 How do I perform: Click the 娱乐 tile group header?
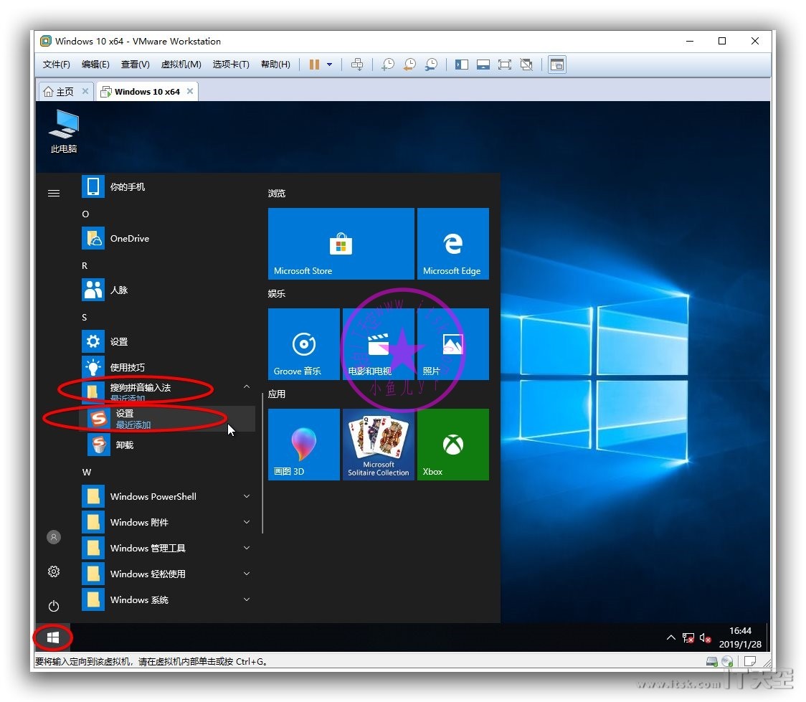tap(277, 293)
